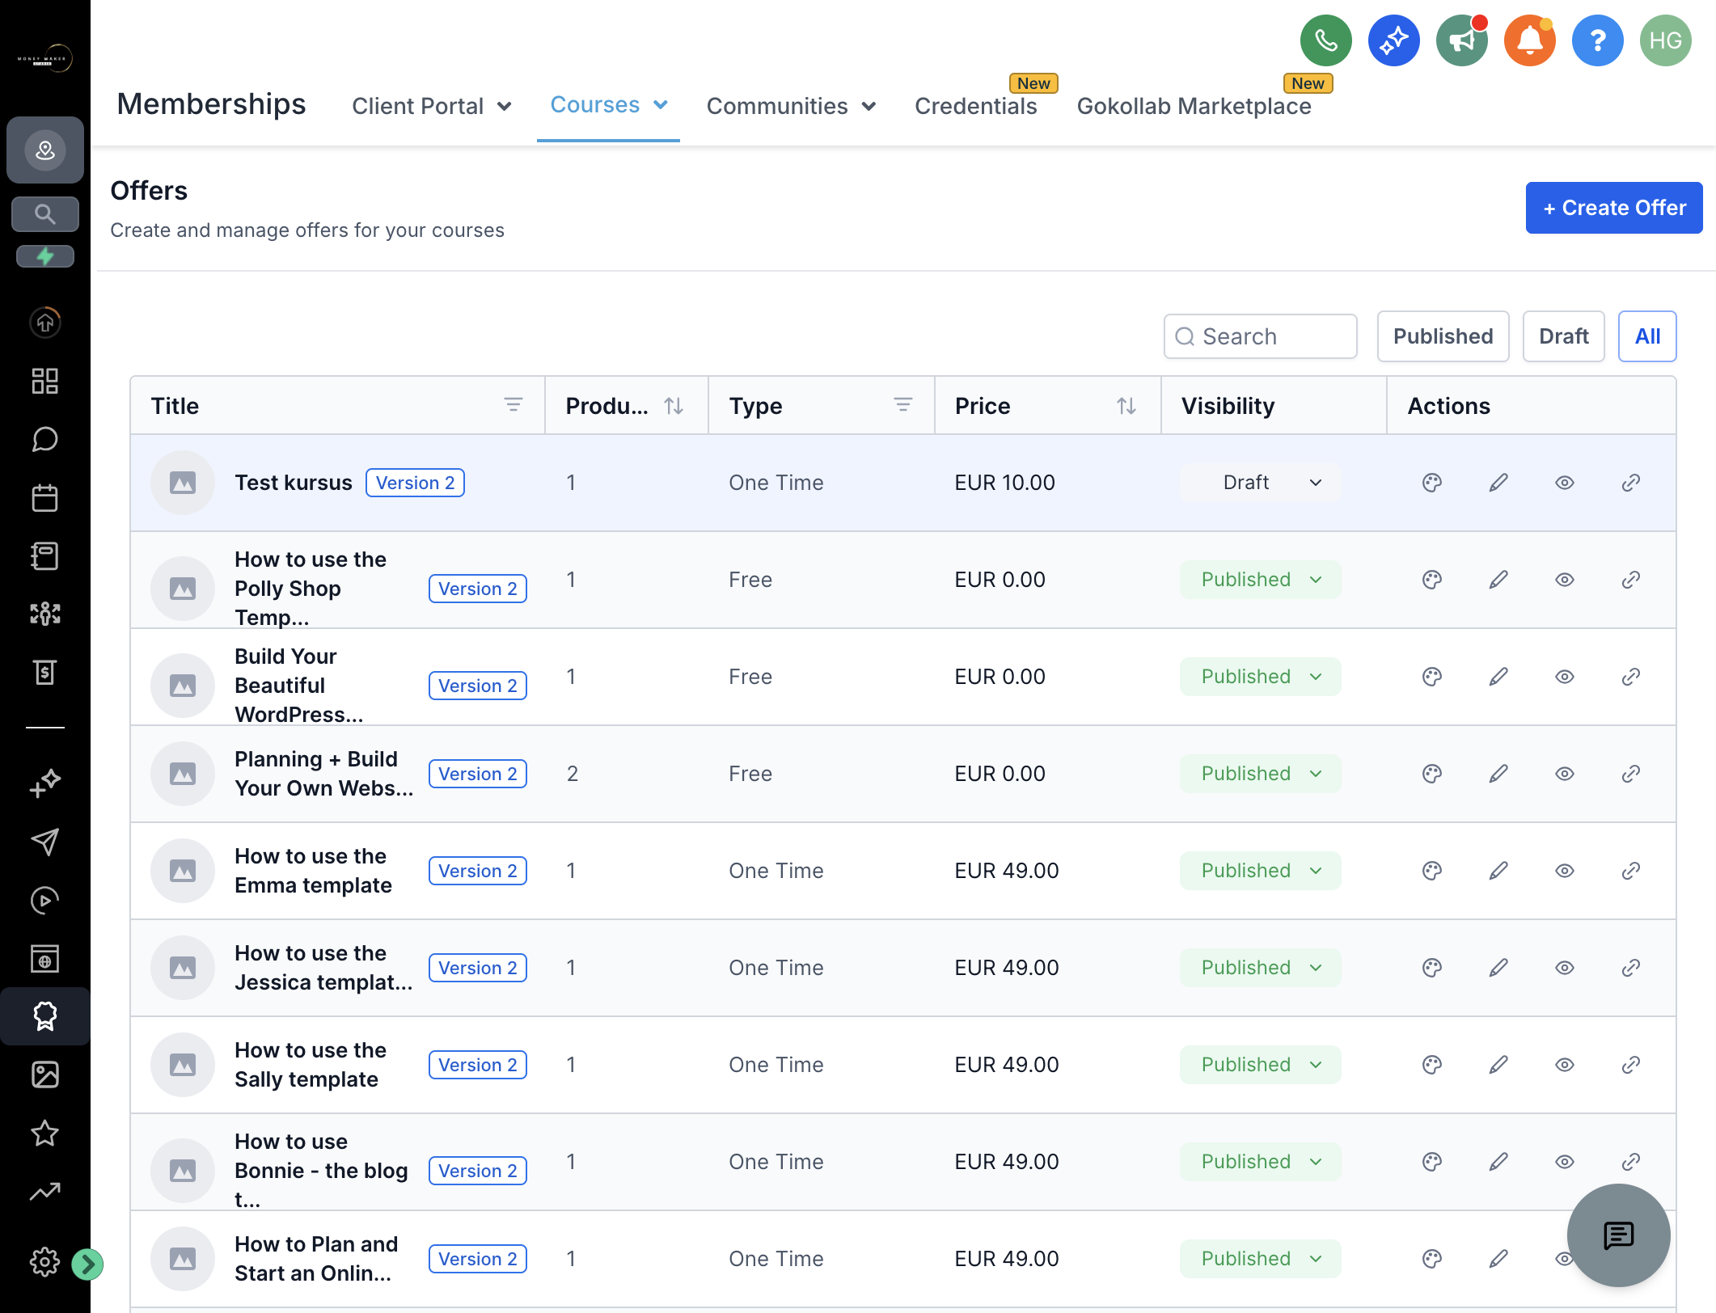Viewport: 1716px width, 1313px height.
Task: Expand the Client Portal menu
Action: [x=432, y=106]
